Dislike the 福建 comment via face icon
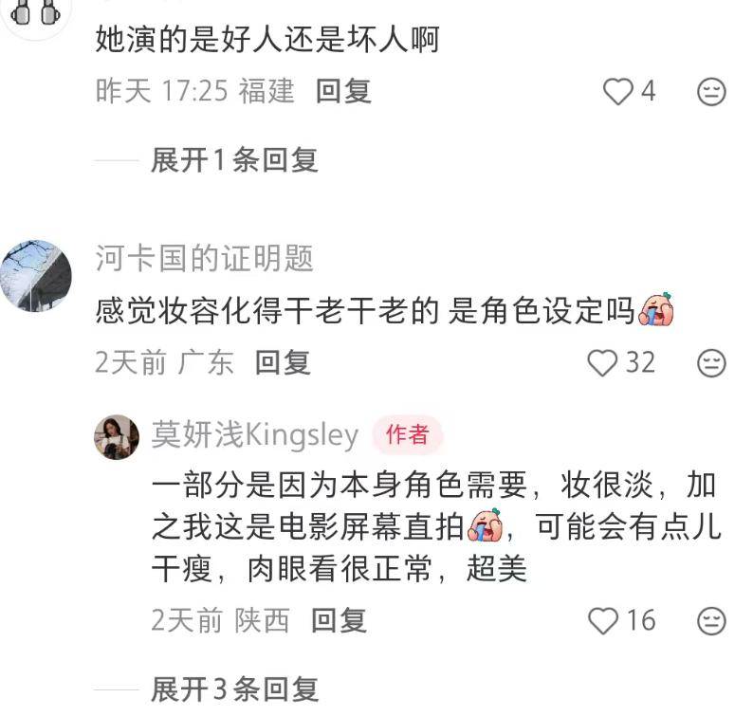The image size is (753, 716). coord(711,92)
